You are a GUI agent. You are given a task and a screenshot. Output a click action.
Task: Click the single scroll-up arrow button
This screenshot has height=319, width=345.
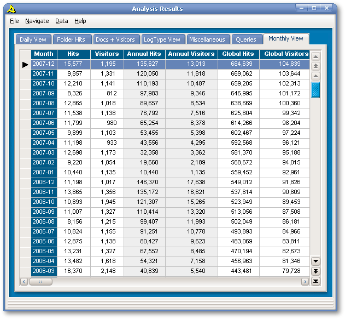tap(315, 75)
